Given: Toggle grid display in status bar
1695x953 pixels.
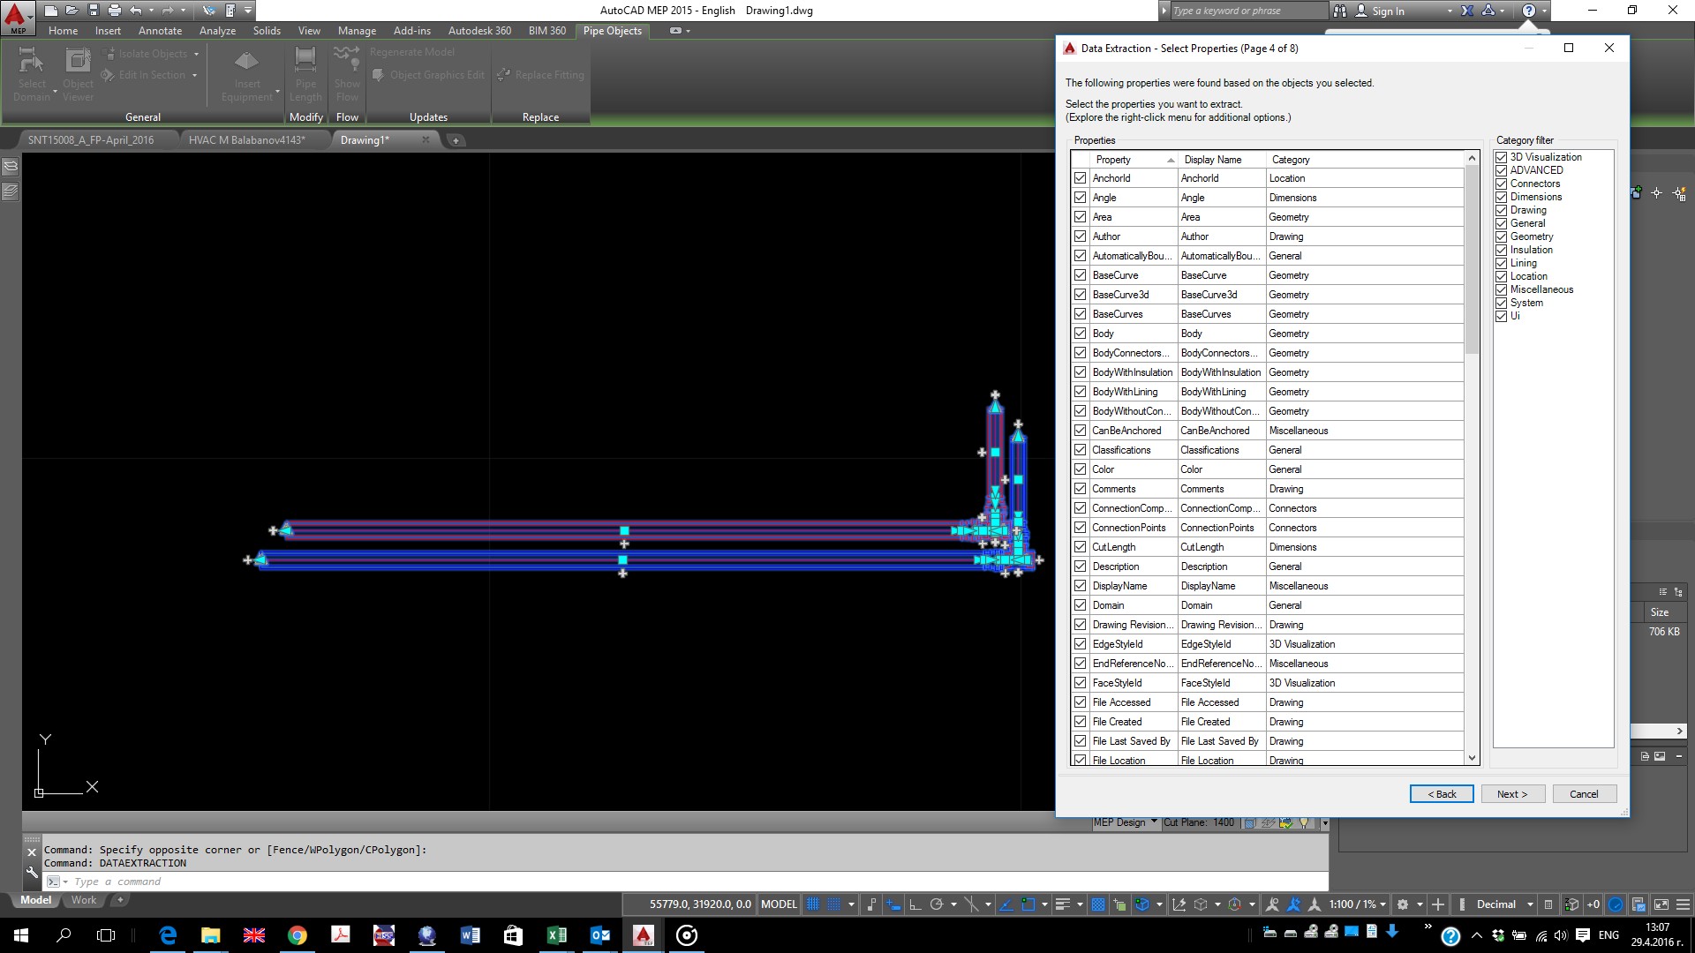Looking at the screenshot, I should pos(812,904).
